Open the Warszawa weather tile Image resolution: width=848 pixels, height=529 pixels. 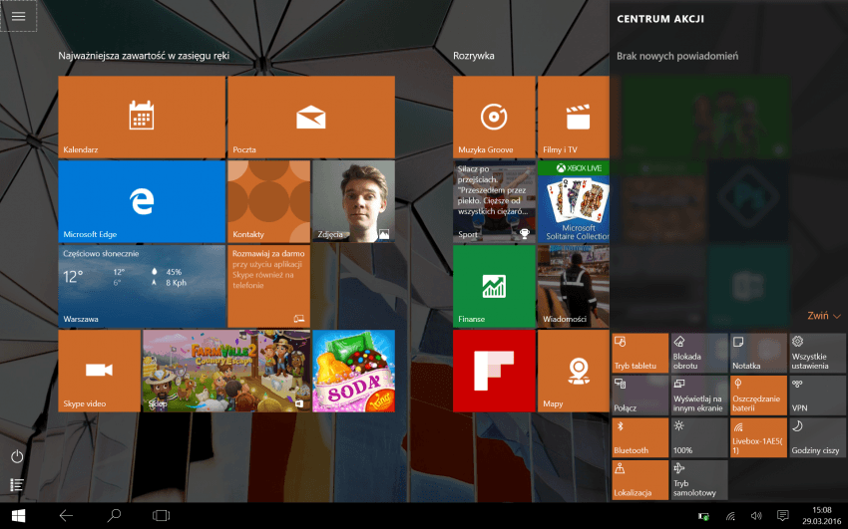click(142, 286)
